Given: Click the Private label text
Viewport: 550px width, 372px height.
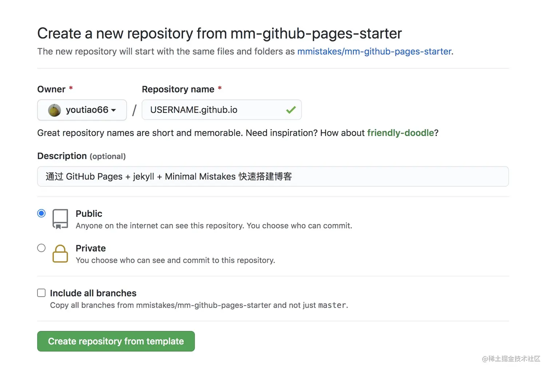Looking at the screenshot, I should click(x=91, y=248).
